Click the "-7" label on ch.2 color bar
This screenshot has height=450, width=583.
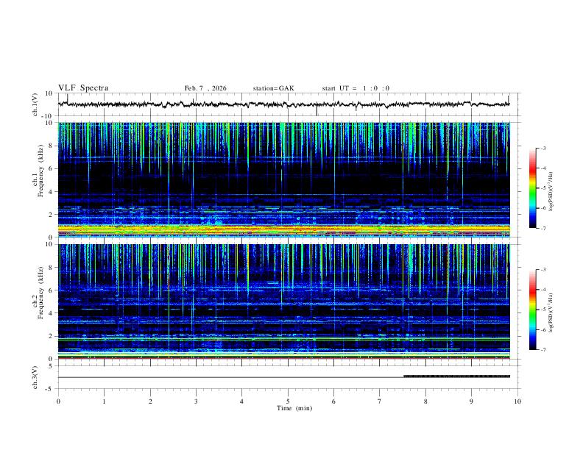tap(543, 350)
